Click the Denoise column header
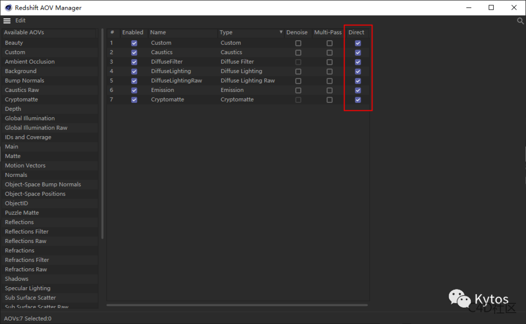This screenshot has width=526, height=324. pyautogui.click(x=298, y=32)
